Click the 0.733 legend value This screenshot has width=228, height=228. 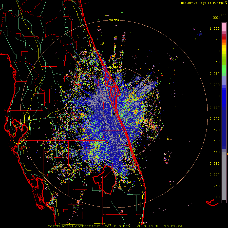(215, 85)
